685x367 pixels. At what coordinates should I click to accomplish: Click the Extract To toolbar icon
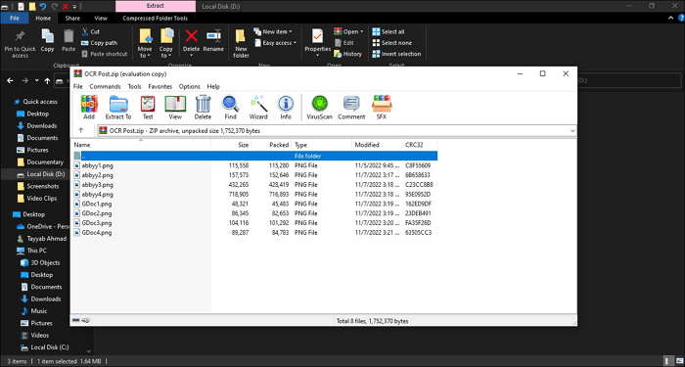118,108
